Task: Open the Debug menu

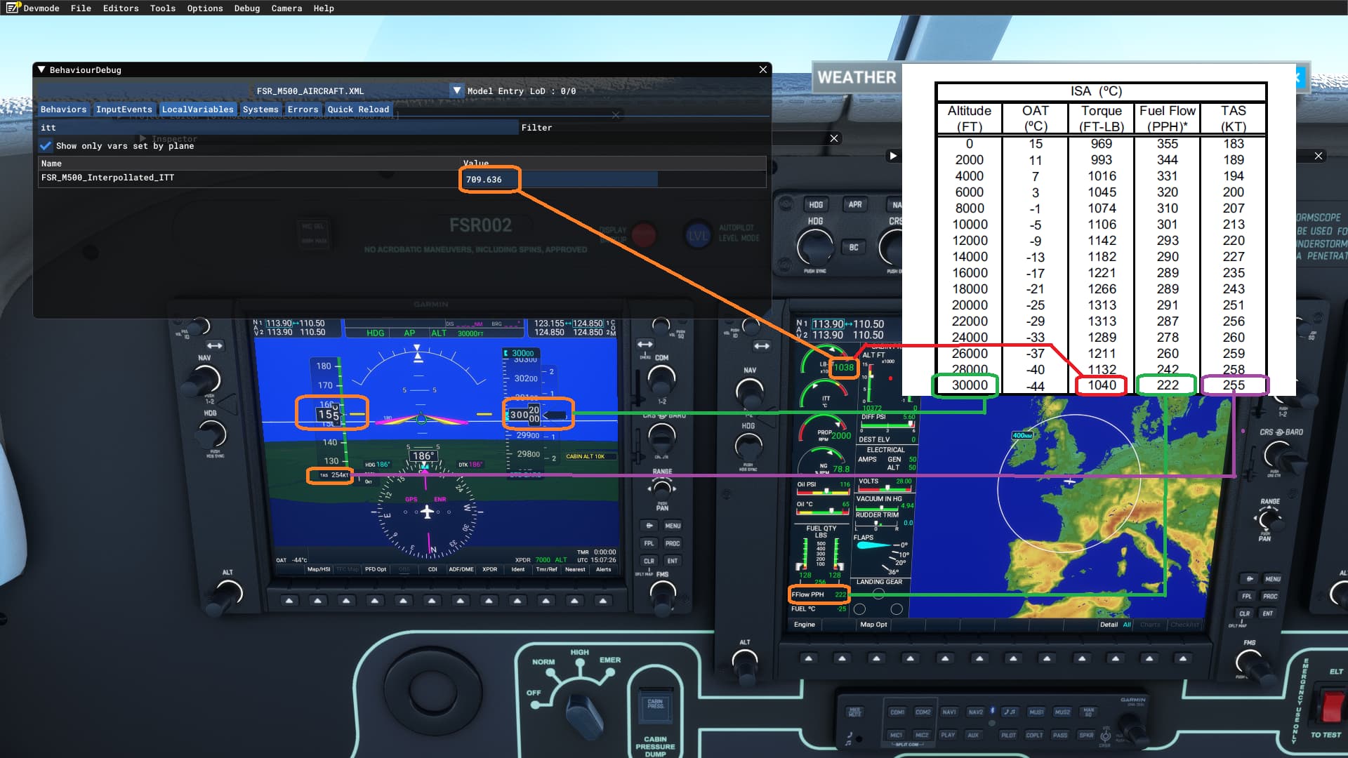Action: [x=246, y=8]
